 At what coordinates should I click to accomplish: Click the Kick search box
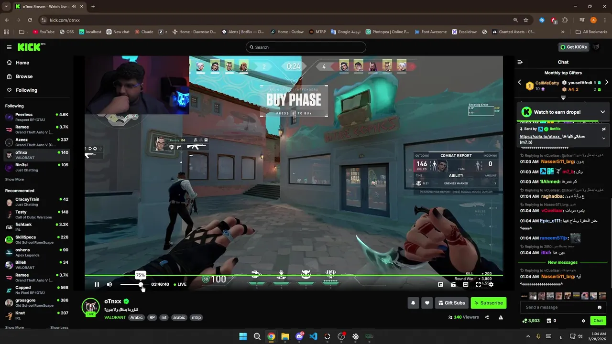click(306, 47)
